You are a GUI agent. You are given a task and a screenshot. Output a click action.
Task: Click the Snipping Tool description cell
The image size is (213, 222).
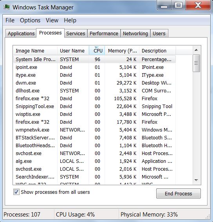(x=157, y=106)
